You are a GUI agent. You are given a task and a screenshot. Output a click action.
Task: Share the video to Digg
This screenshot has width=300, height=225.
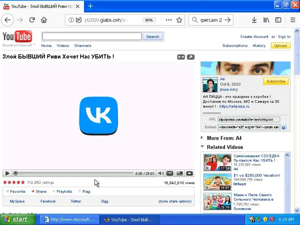click(x=105, y=201)
